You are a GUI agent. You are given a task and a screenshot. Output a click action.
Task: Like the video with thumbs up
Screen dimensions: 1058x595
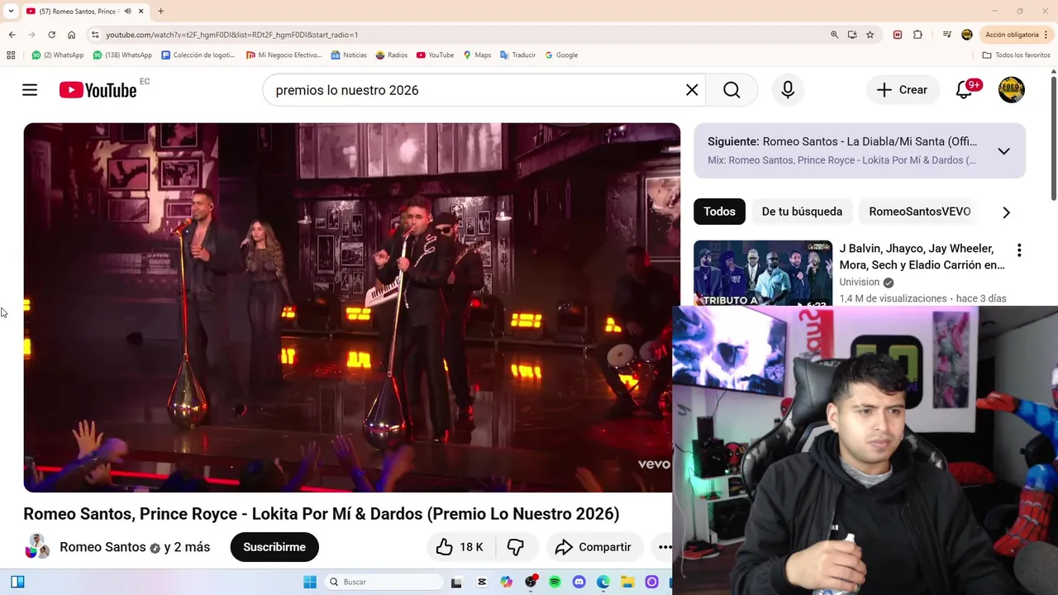(x=460, y=547)
